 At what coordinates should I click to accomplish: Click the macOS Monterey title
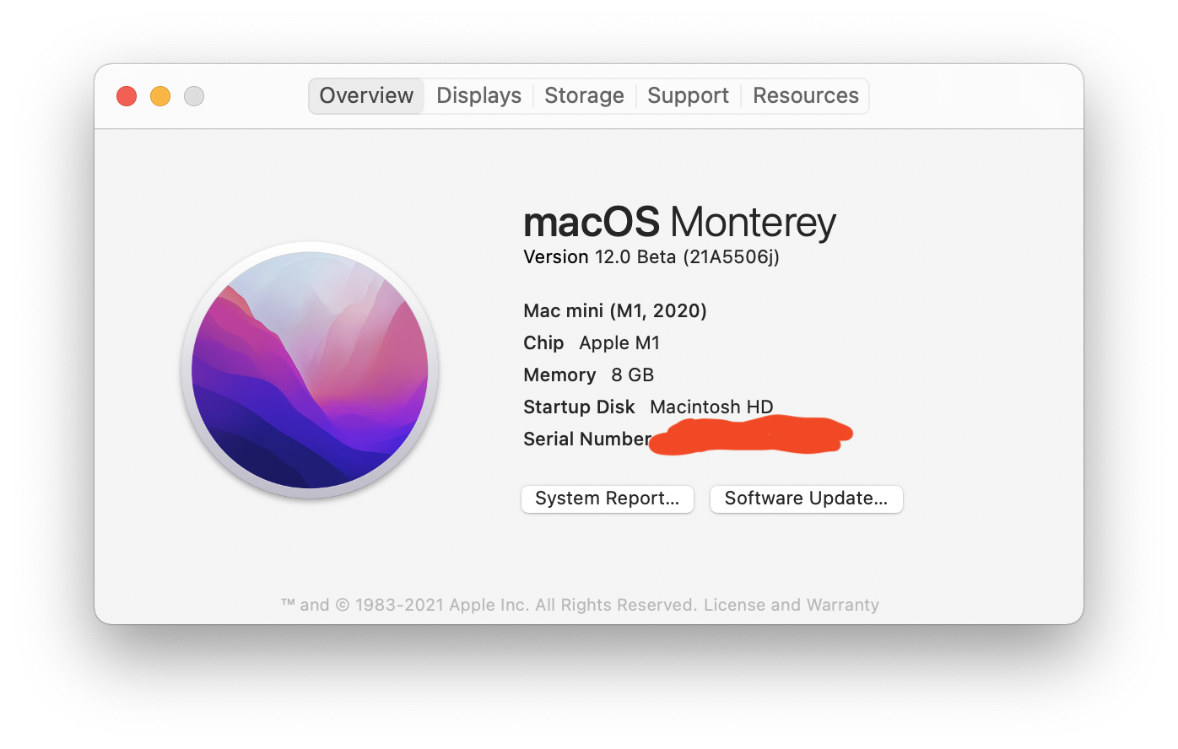click(679, 222)
